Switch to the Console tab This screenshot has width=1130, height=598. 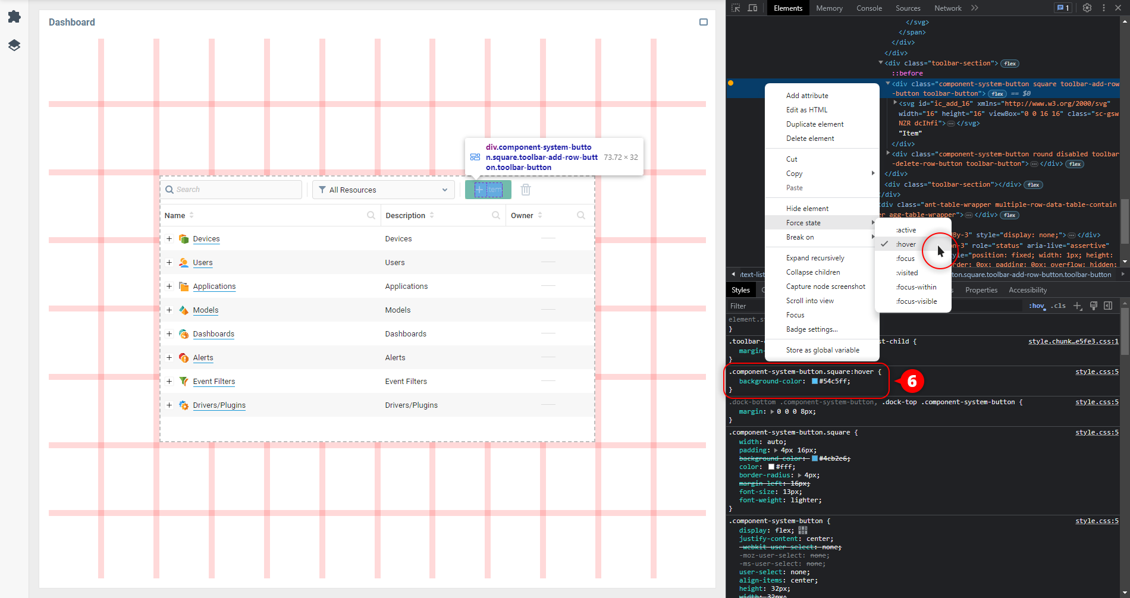click(869, 8)
